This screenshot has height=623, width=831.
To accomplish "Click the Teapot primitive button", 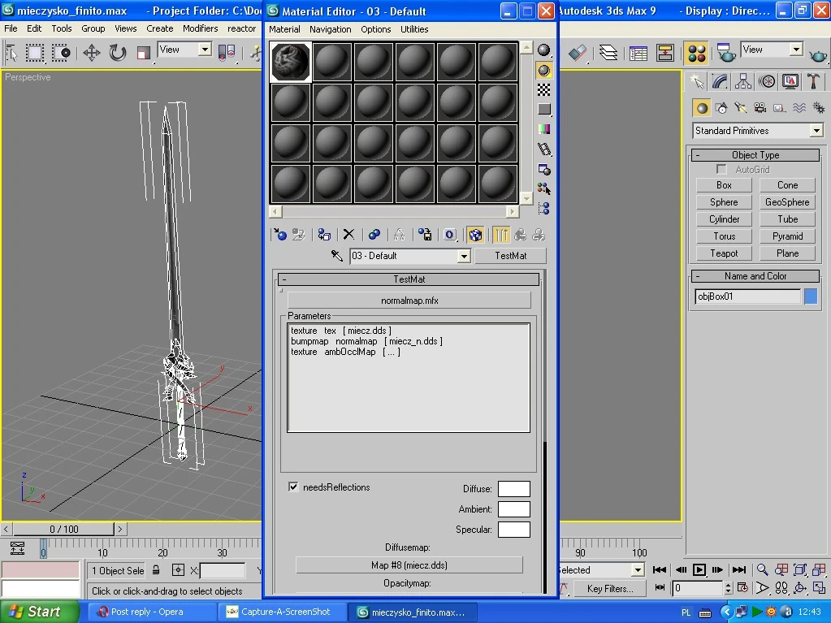I will point(724,253).
